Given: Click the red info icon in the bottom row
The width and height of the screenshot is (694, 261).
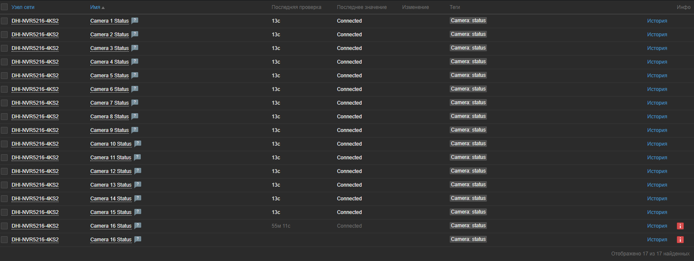Looking at the screenshot, I should 680,240.
